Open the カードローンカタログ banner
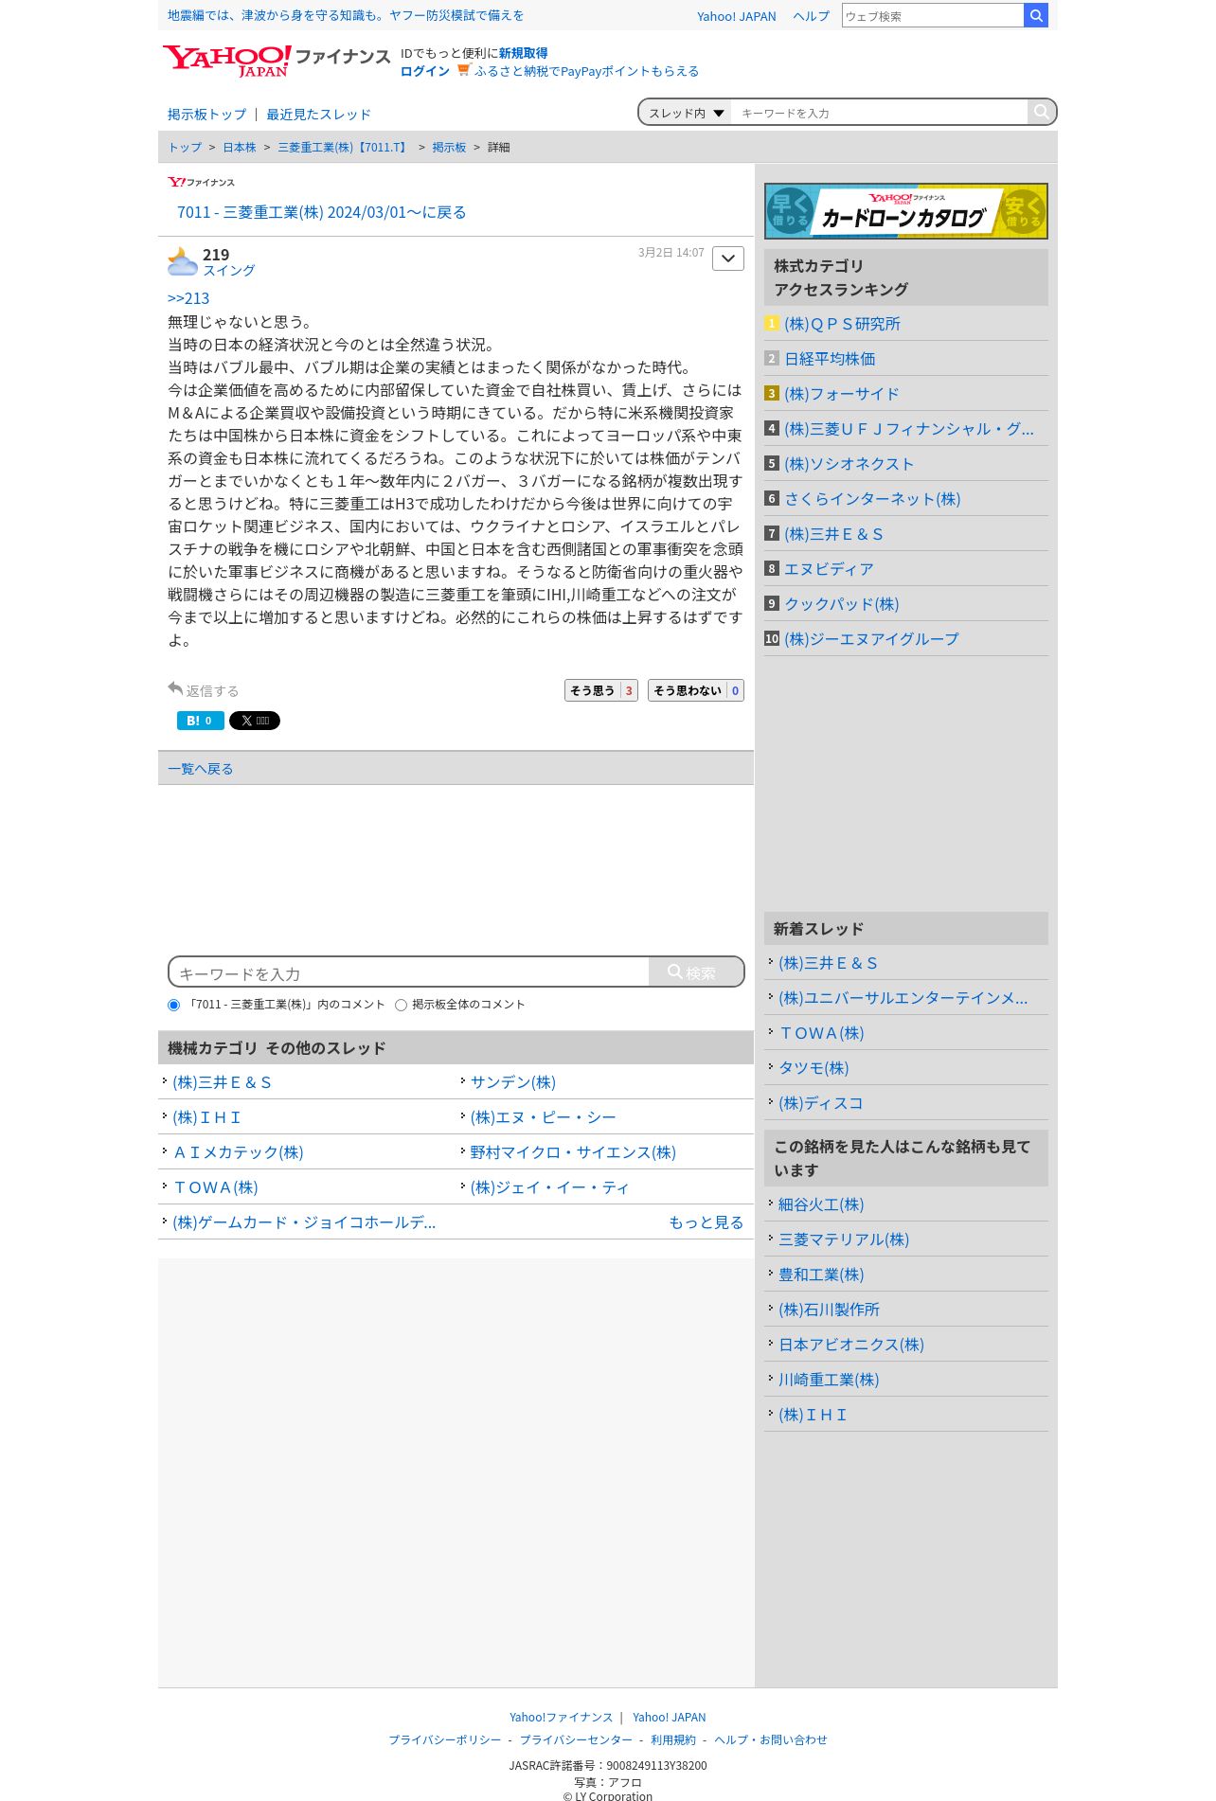1216x1801 pixels. [x=906, y=210]
